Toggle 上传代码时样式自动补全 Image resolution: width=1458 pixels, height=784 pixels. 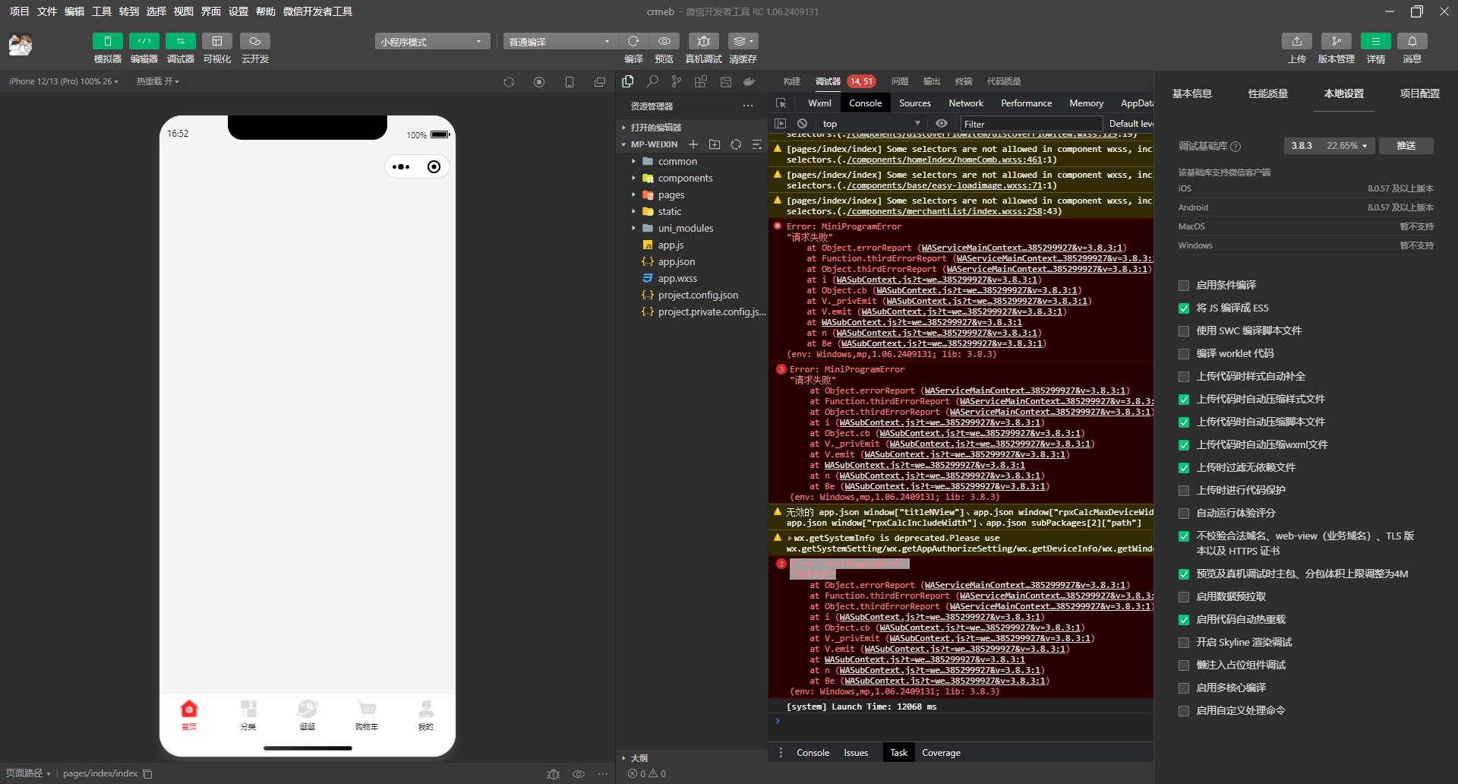pyautogui.click(x=1184, y=377)
